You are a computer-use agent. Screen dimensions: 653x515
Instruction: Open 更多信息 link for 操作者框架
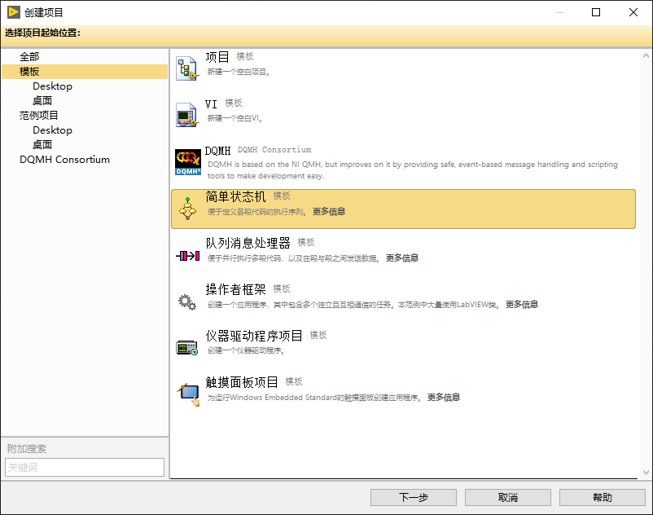[521, 305]
